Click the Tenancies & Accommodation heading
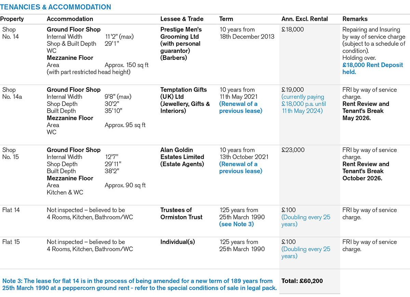The height and width of the screenshot is (297, 410). [56, 7]
